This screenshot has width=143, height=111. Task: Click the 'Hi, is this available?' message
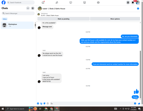49,23
